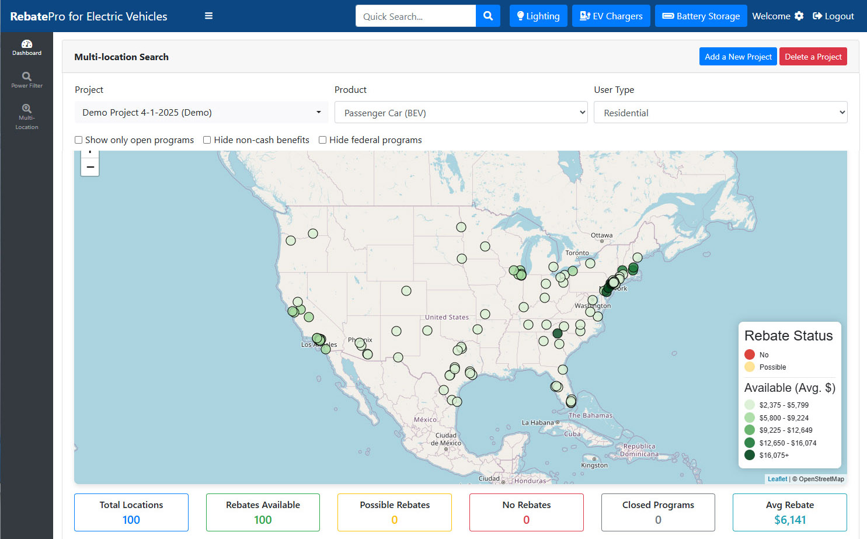Click the Avg Rebate $6,141 card
Image resolution: width=867 pixels, height=539 pixels.
[x=790, y=512]
